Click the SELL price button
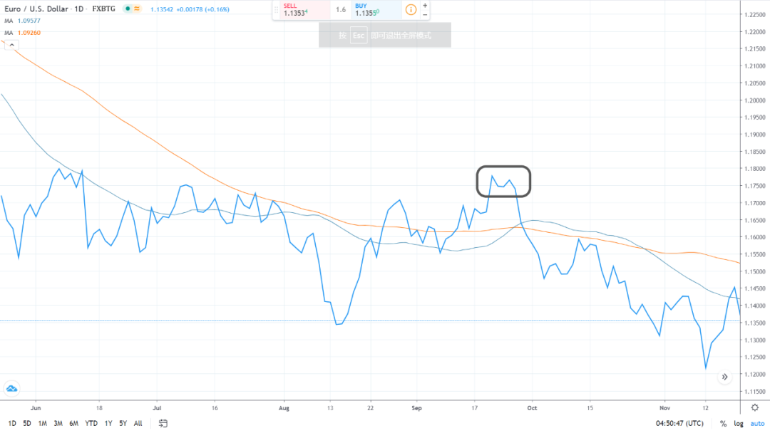 [x=301, y=9]
